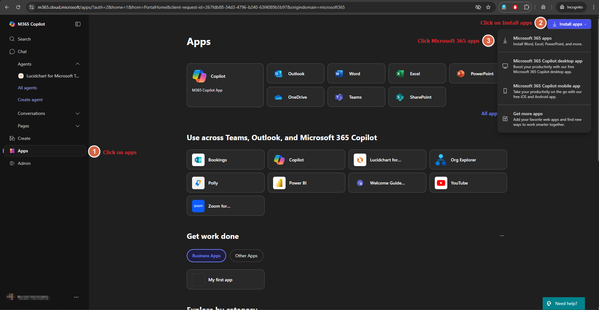Click the browser address bar URL
Screen dimensions: 599x310
(191, 7)
